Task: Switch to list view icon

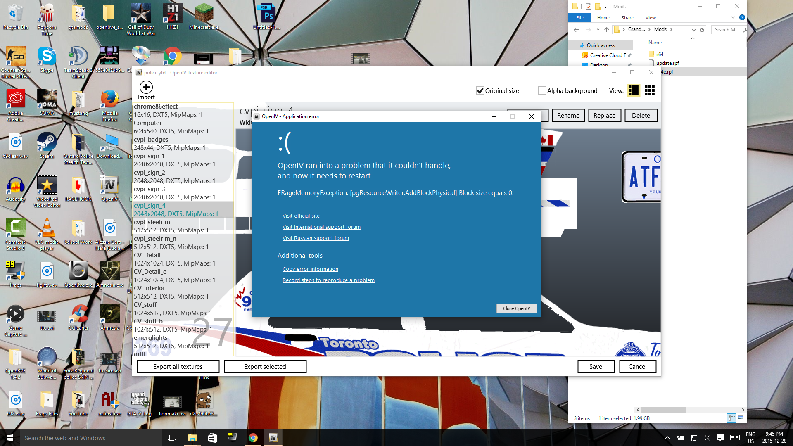Action: tap(633, 91)
